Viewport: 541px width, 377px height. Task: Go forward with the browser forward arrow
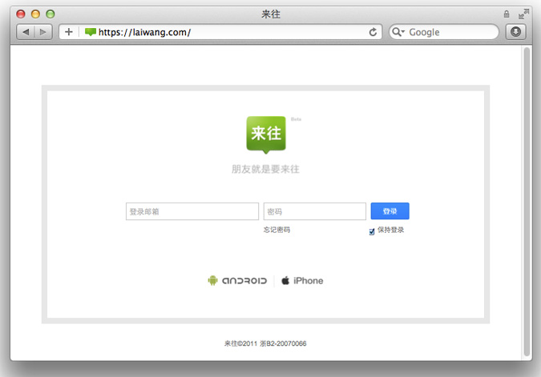[43, 32]
